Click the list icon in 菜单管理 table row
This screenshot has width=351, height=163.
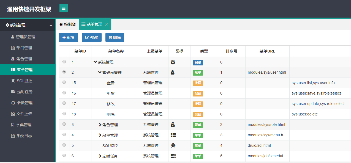coord(173,135)
